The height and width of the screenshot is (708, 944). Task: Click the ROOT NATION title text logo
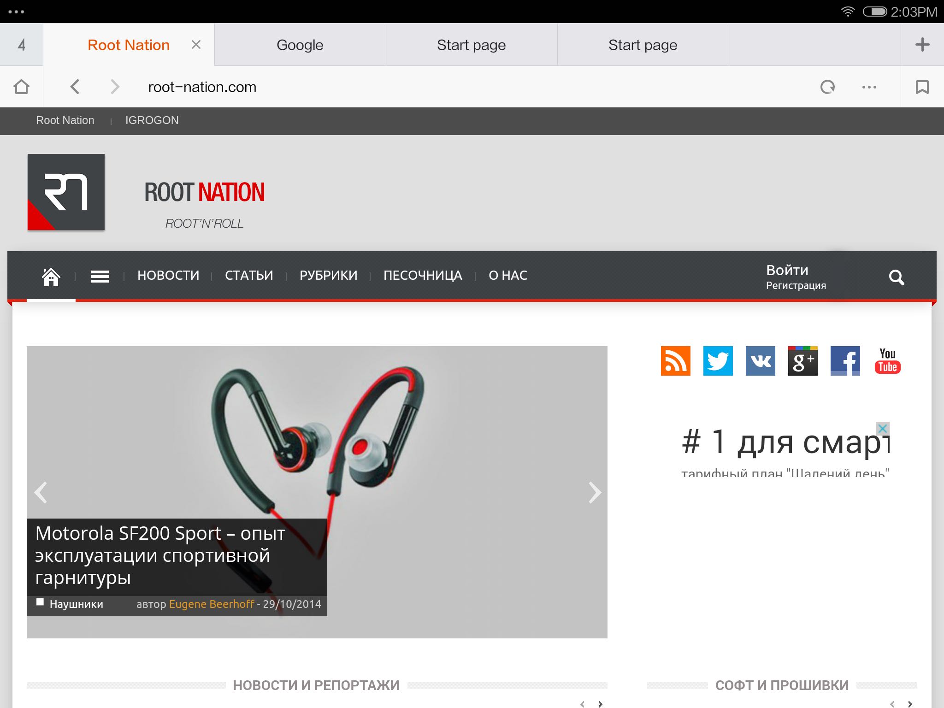[x=205, y=192]
